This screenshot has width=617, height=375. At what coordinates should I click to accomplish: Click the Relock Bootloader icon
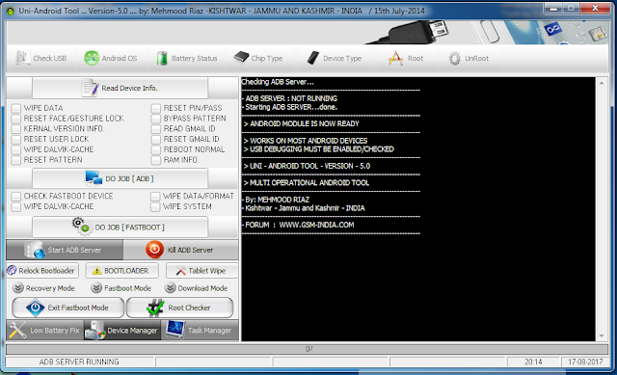click(x=12, y=270)
